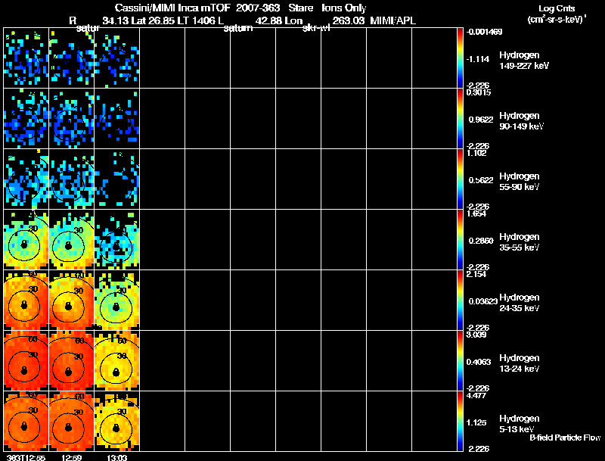Select the 149-227 keV panel at 12:59
This screenshot has height=461, width=605.
[71, 58]
